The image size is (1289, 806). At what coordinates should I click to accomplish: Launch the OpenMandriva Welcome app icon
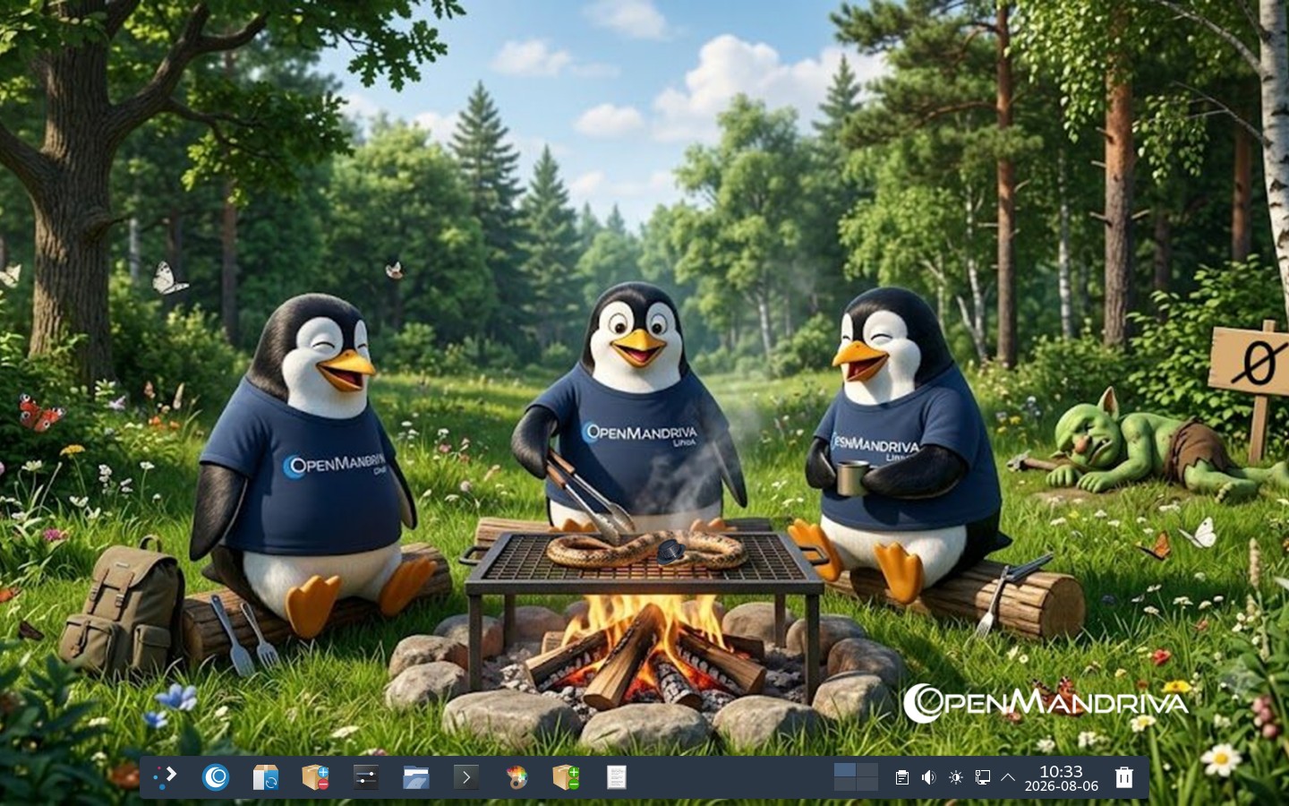216,776
